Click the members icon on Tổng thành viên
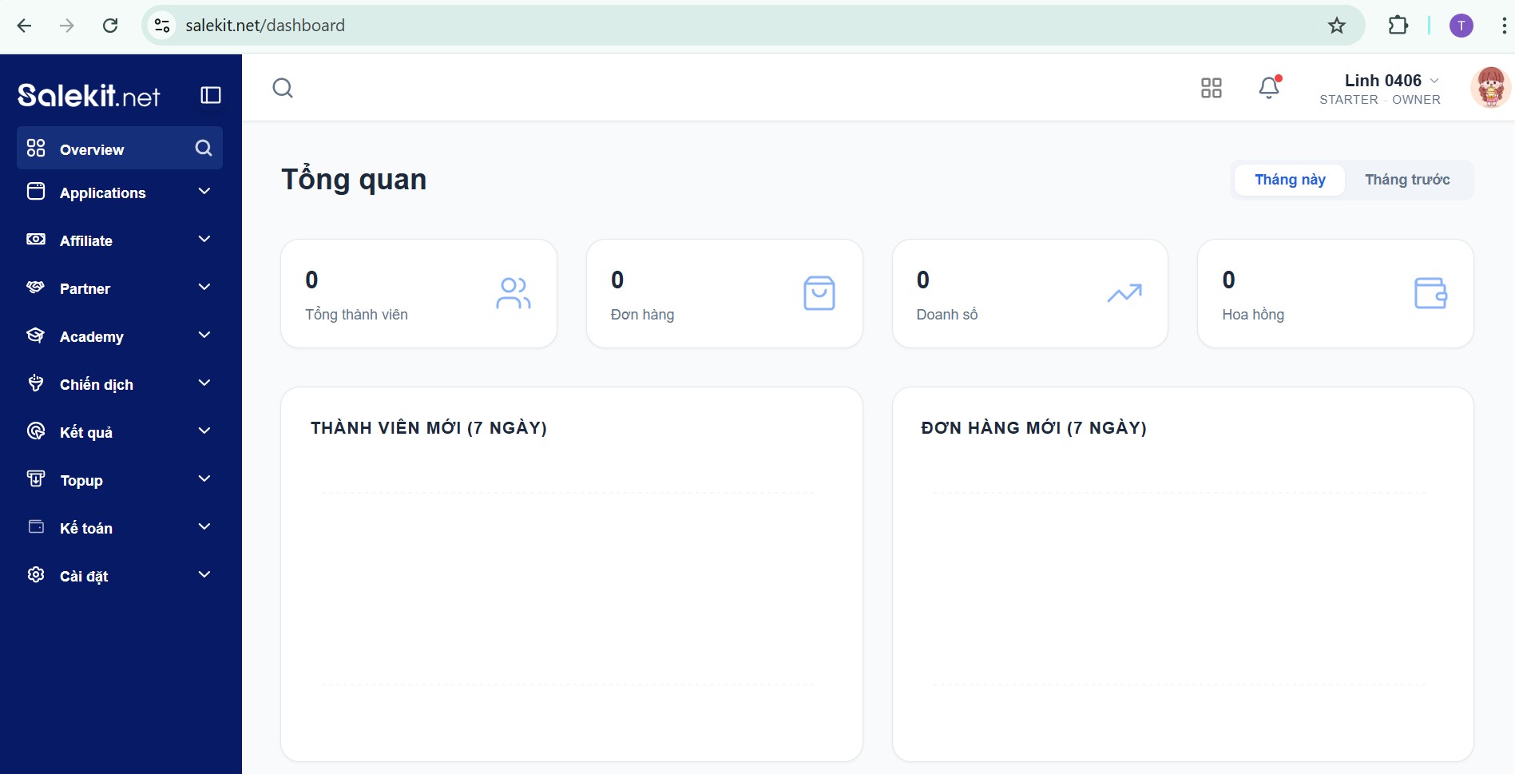1515x774 pixels. click(513, 293)
